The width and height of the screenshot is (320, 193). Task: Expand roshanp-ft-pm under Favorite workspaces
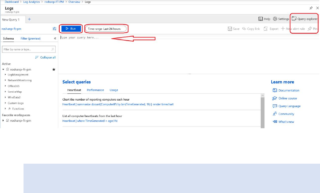pos(3,120)
